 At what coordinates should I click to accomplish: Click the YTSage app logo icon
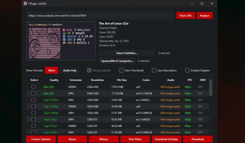(25, 4)
